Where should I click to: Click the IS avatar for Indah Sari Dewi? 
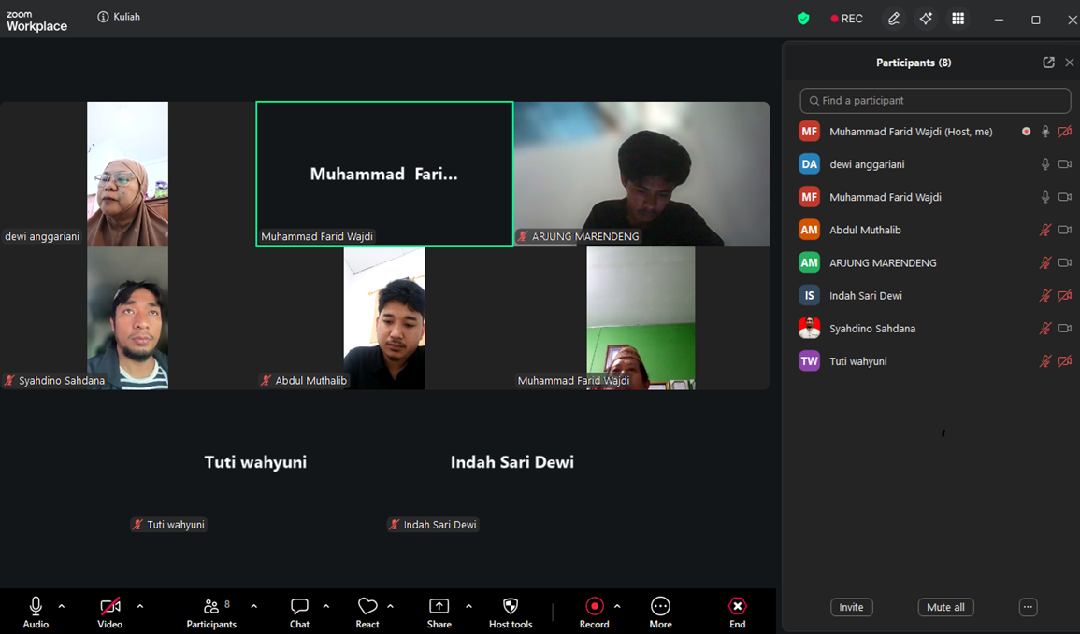tap(810, 296)
